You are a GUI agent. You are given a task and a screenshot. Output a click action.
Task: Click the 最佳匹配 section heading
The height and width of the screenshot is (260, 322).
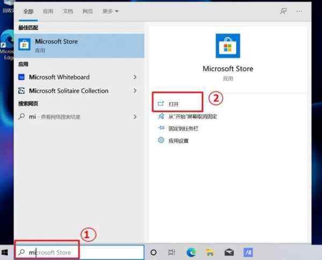pos(28,27)
